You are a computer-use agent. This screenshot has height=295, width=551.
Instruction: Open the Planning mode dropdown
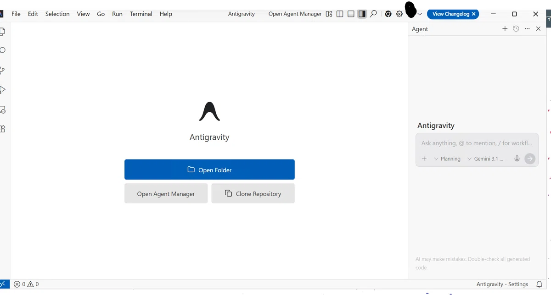[x=447, y=158]
